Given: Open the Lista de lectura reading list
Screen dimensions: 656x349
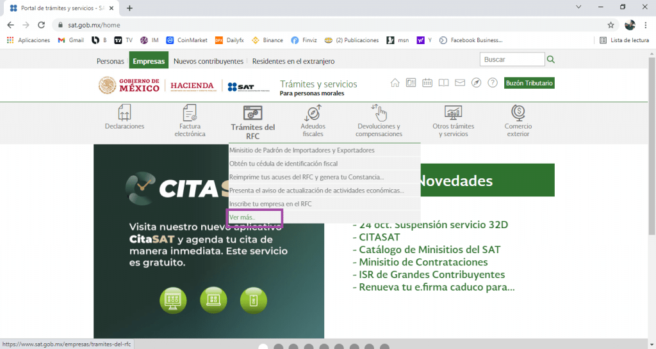Looking at the screenshot, I should [x=624, y=40].
